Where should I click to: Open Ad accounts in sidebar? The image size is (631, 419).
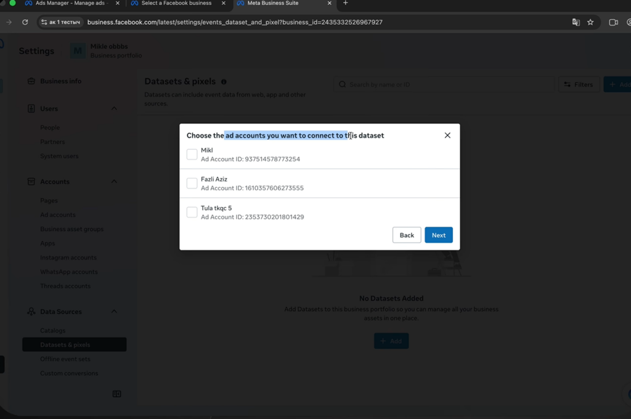(57, 215)
